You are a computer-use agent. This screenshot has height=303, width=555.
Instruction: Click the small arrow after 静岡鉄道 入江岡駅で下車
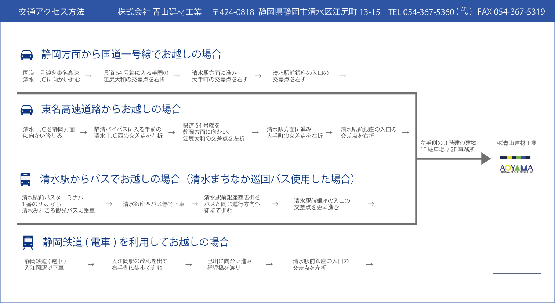[x=91, y=265]
